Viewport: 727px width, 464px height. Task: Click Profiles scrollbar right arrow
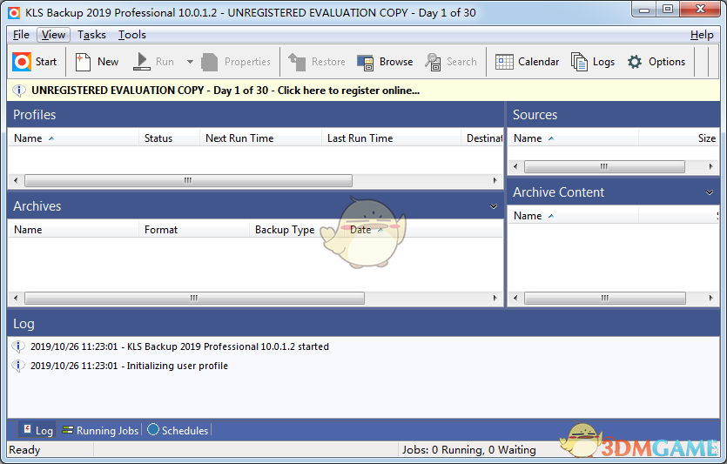495,180
